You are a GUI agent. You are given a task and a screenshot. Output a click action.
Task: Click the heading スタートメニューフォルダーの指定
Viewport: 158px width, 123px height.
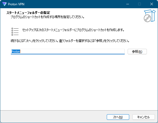[28, 13]
